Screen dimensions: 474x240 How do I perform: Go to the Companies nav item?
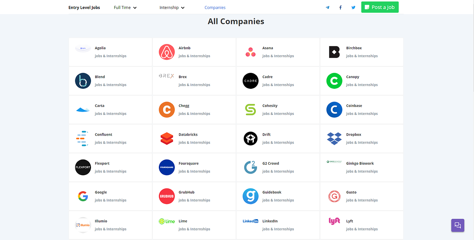click(x=215, y=8)
